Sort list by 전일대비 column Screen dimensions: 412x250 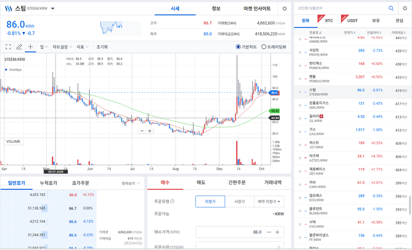click(x=374, y=32)
